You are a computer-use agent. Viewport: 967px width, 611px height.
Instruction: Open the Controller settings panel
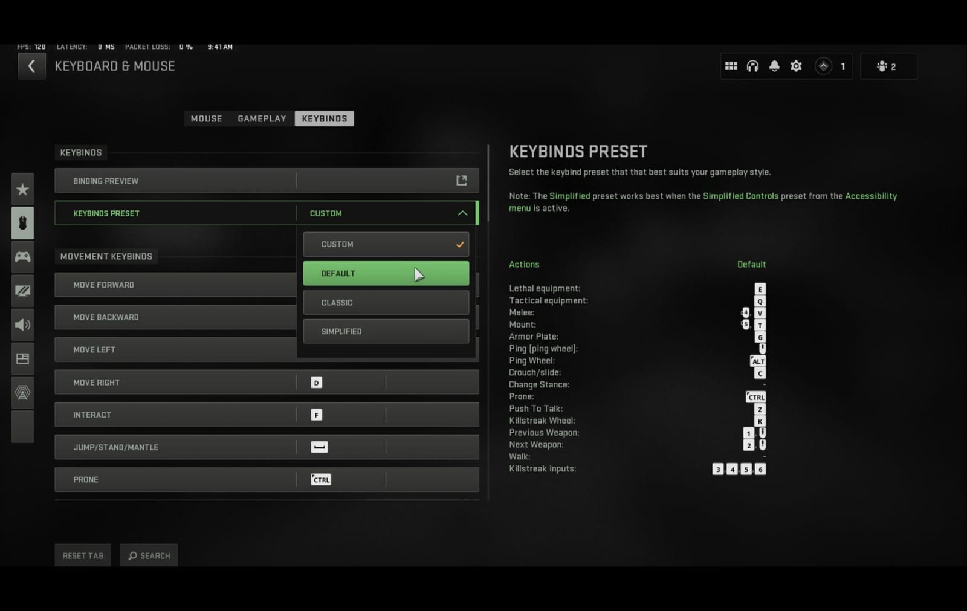[x=22, y=257]
